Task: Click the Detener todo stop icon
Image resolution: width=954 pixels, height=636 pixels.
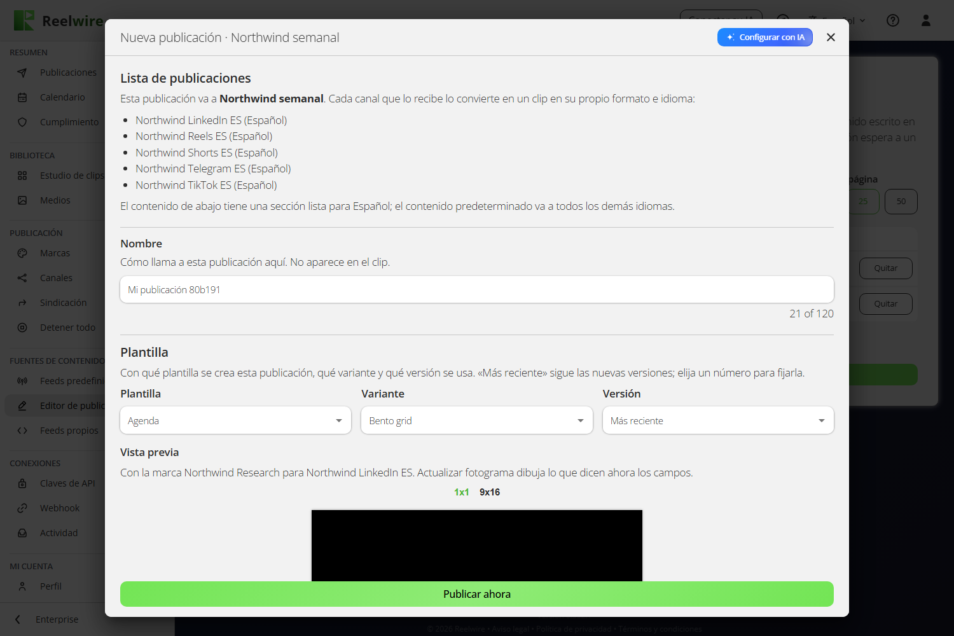Action: click(x=22, y=328)
